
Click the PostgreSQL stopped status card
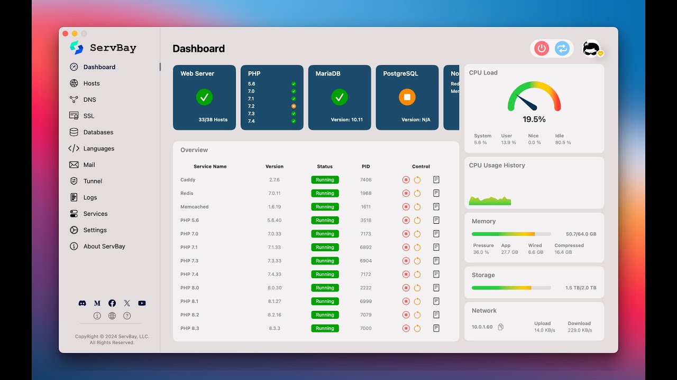coord(407,98)
